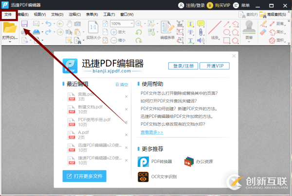The width and height of the screenshot is (292, 196).
Task: Click the 登录/注册 button in dialog
Action: click(x=183, y=66)
